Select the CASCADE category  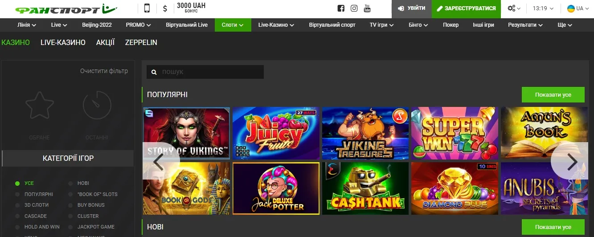pos(31,216)
